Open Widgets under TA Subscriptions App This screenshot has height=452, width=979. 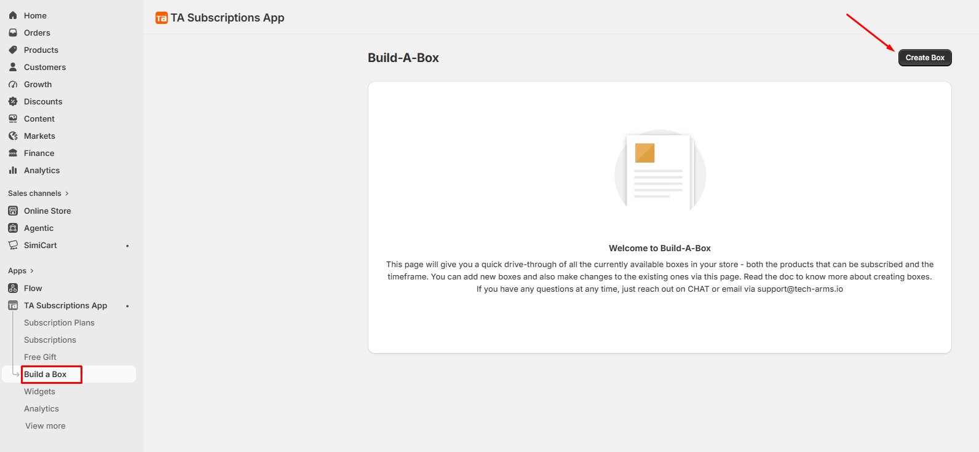[x=39, y=391]
